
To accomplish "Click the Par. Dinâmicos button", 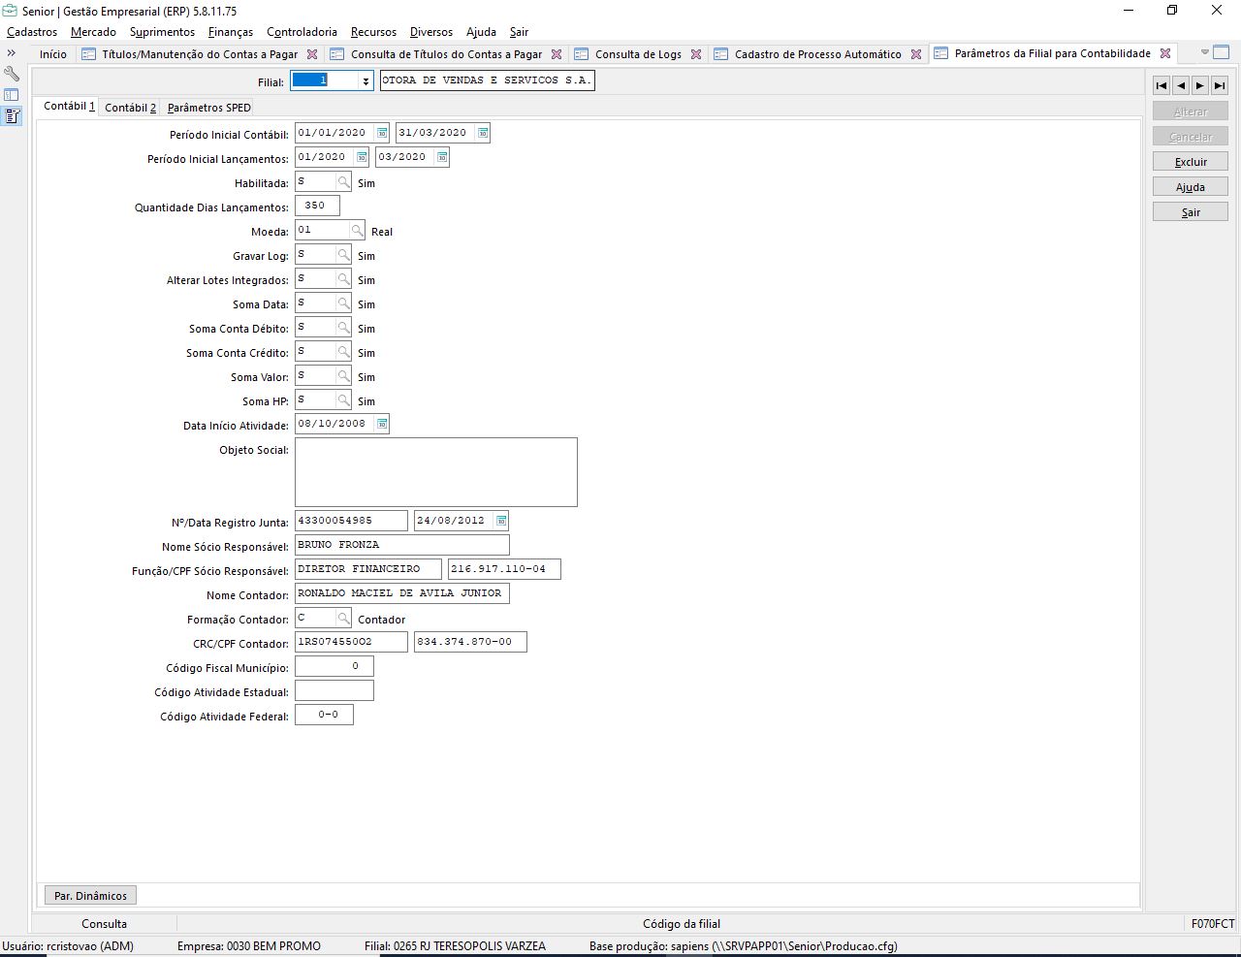I will tap(90, 896).
